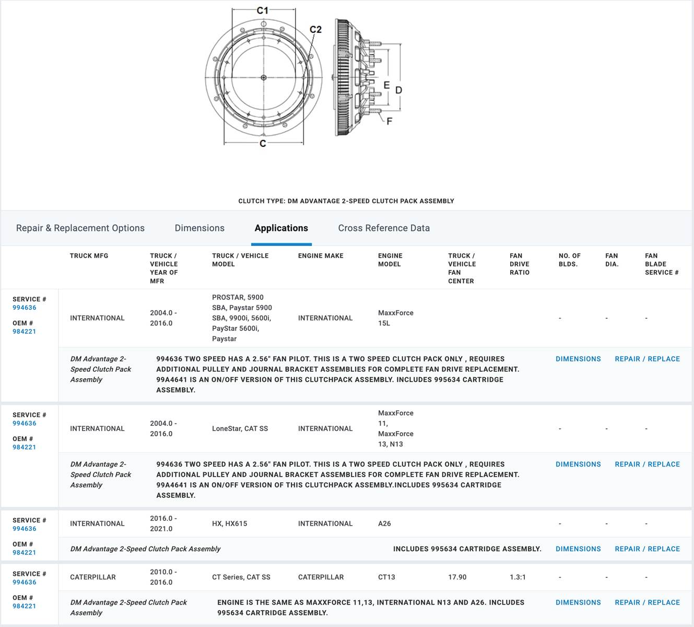The width and height of the screenshot is (694, 627).
Task: Click DIMENSIONS link for the A26 engine entry
Action: coord(578,549)
